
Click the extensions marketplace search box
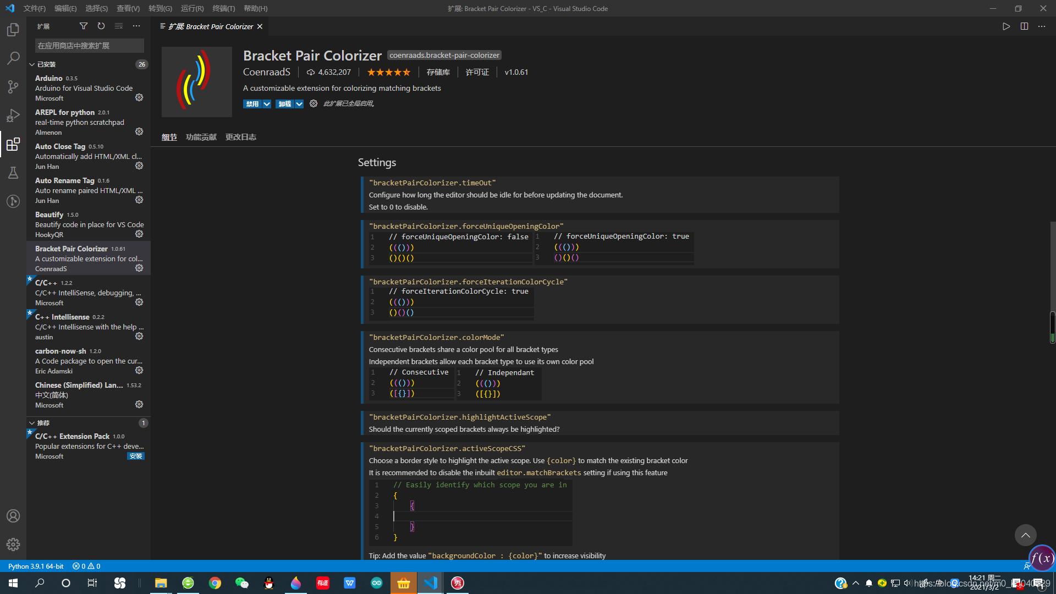pyautogui.click(x=90, y=46)
